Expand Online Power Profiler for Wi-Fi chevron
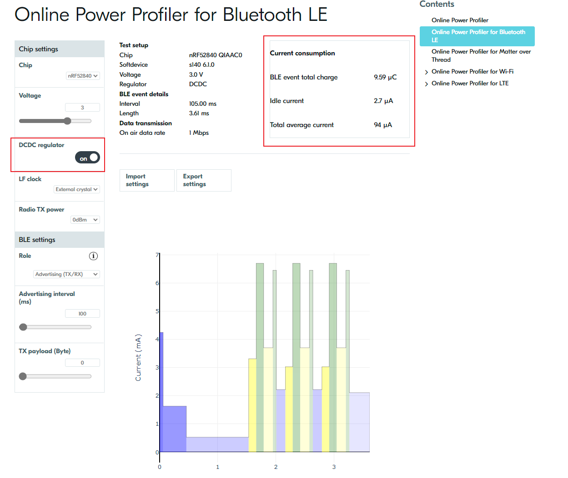 (x=426, y=72)
